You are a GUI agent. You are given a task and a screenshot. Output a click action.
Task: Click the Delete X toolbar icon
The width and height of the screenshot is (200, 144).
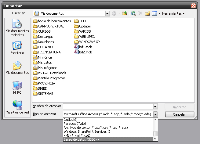pyautogui.click(x=140, y=13)
